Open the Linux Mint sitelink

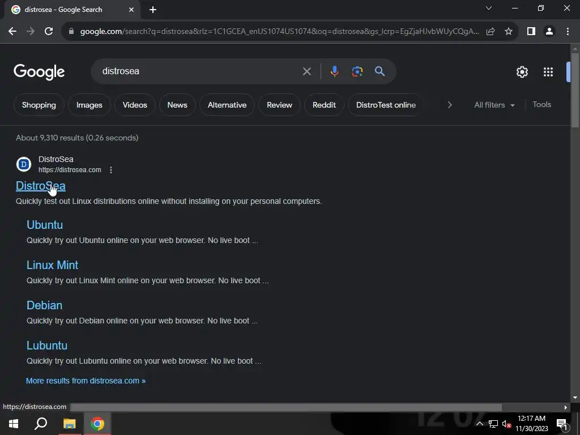click(52, 265)
